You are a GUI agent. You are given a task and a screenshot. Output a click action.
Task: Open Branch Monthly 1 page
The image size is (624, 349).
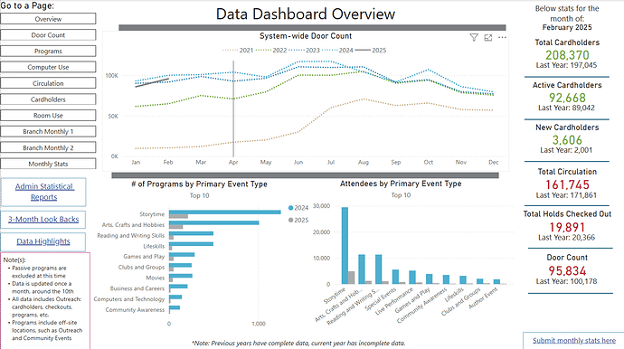pos(48,131)
